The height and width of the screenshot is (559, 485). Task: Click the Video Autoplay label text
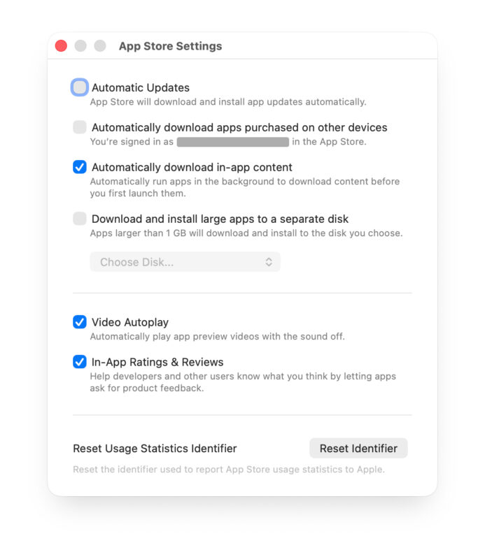(x=130, y=323)
